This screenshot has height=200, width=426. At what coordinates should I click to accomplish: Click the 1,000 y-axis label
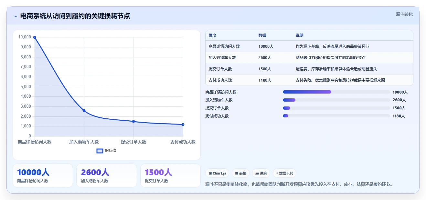pos(26,126)
